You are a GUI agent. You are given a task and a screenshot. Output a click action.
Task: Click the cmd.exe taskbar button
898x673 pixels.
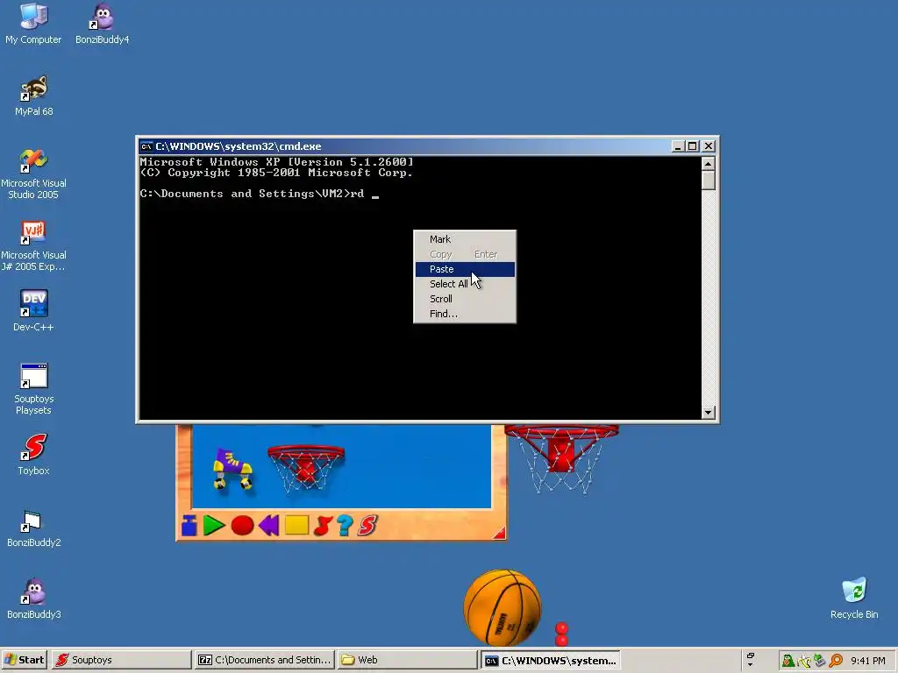(550, 660)
